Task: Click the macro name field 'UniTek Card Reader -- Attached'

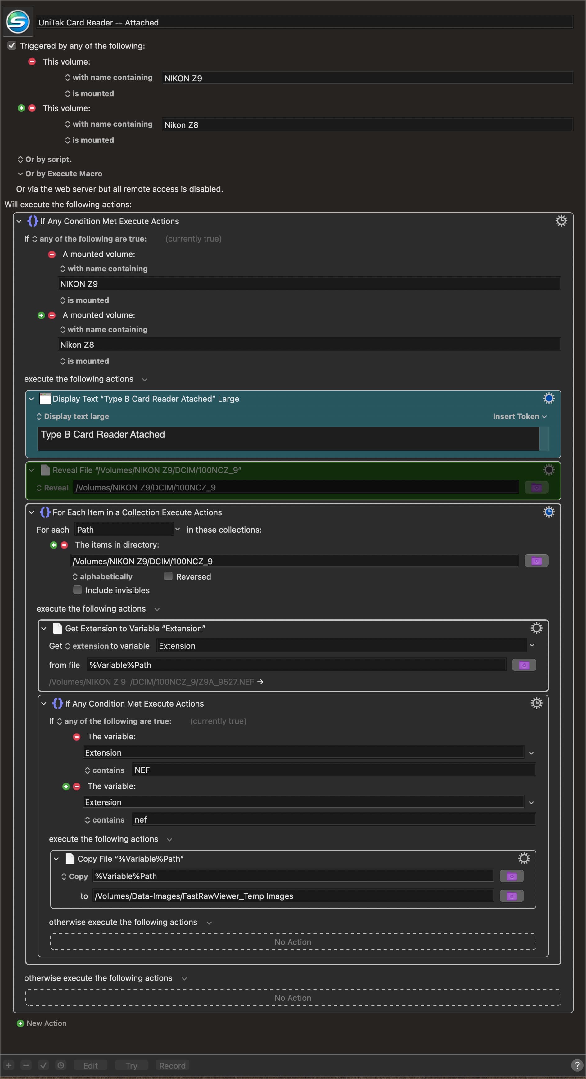Action: coord(304,22)
